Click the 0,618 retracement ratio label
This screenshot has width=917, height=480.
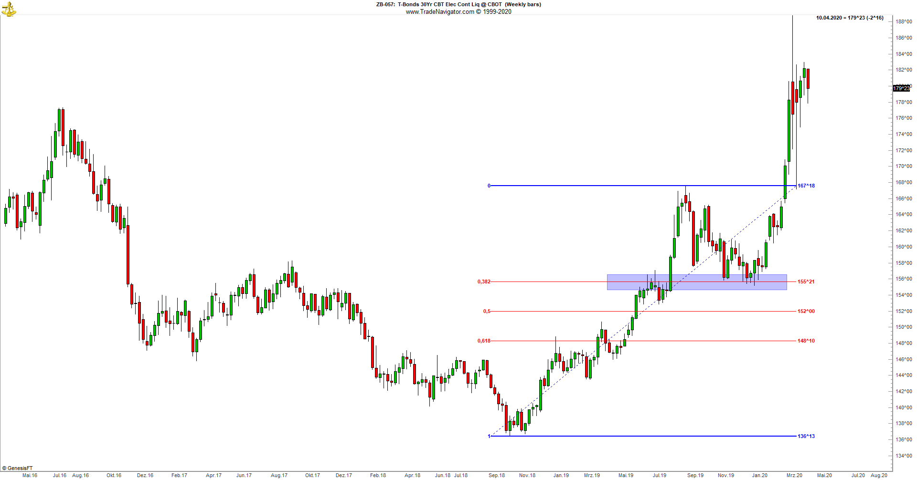484,341
